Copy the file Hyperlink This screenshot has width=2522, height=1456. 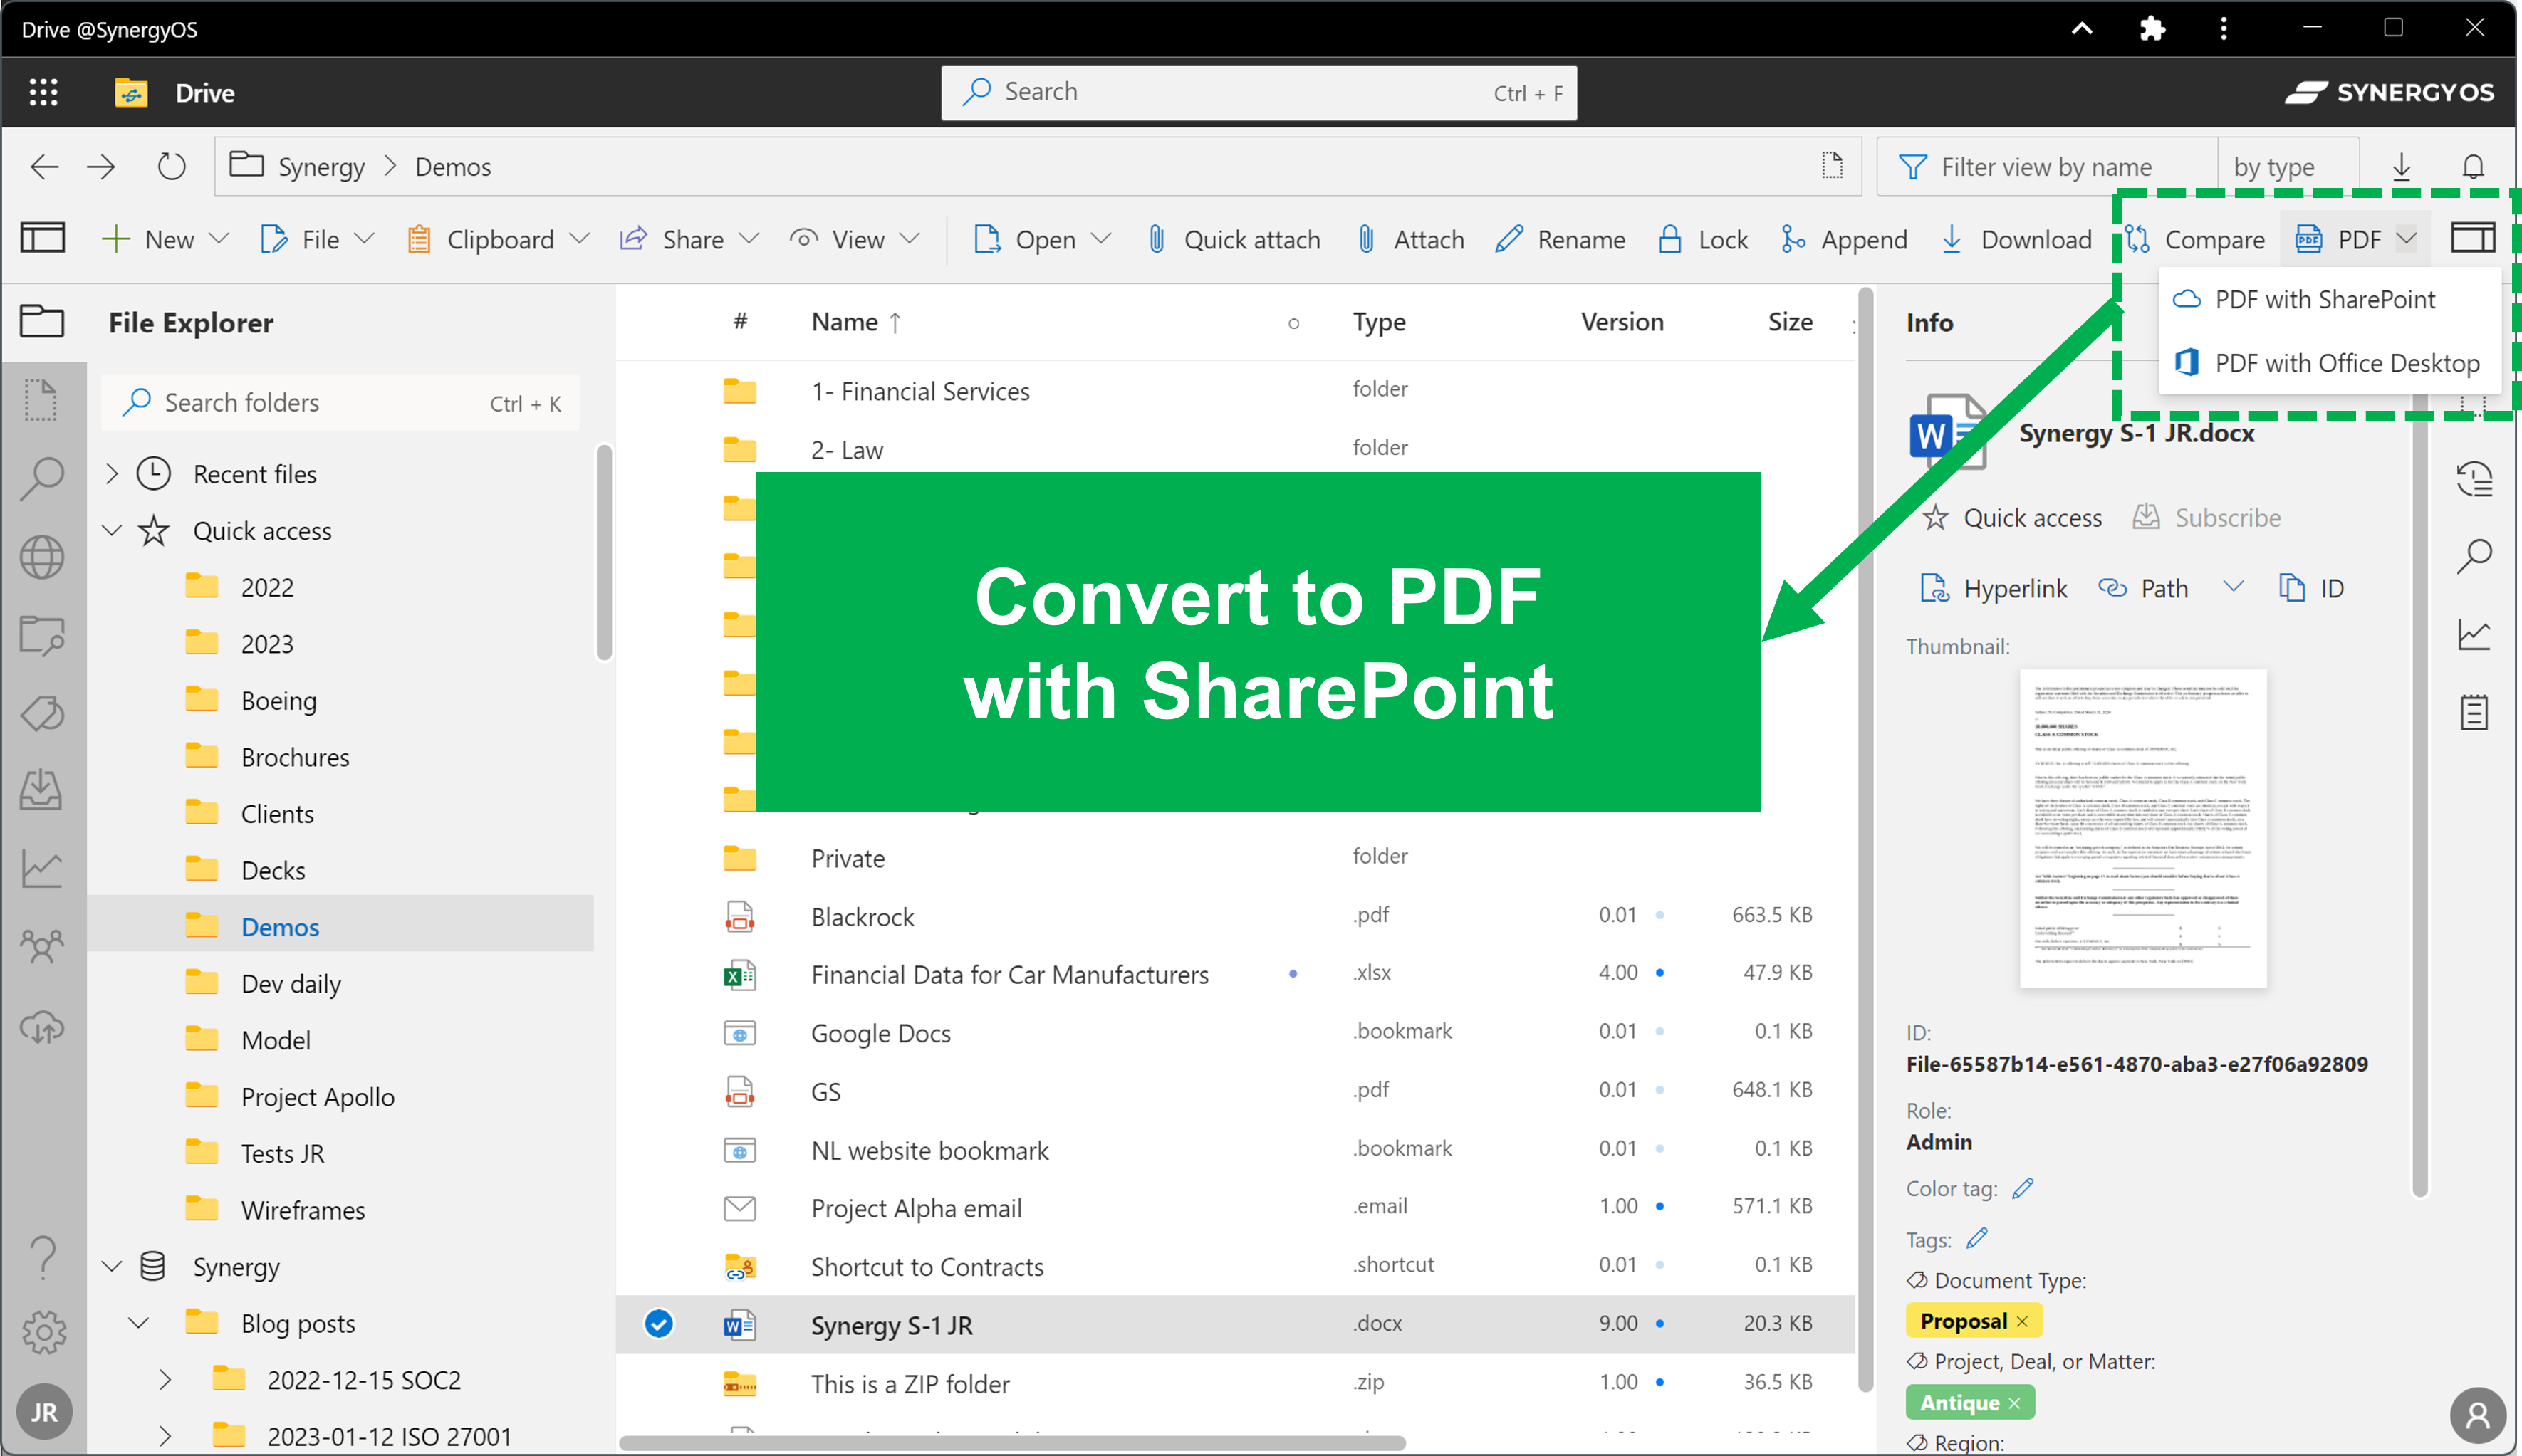coord(1994,588)
